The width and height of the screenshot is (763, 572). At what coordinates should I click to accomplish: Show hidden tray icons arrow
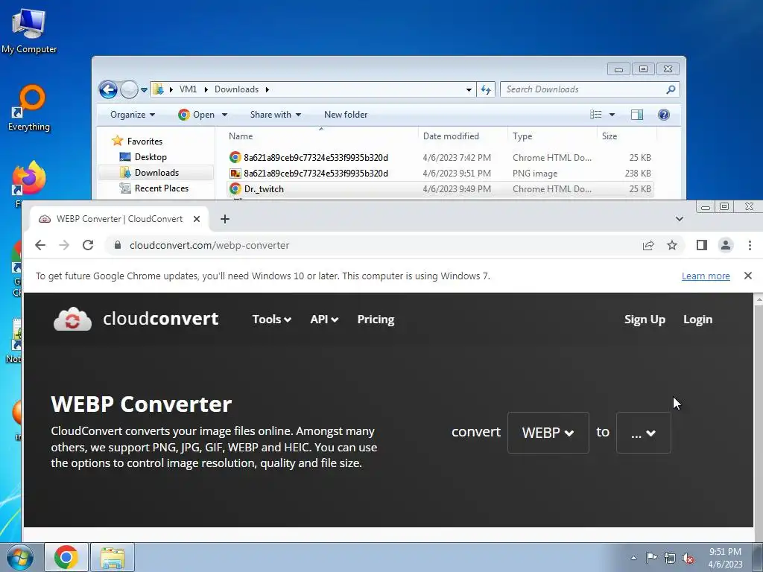[x=633, y=559]
